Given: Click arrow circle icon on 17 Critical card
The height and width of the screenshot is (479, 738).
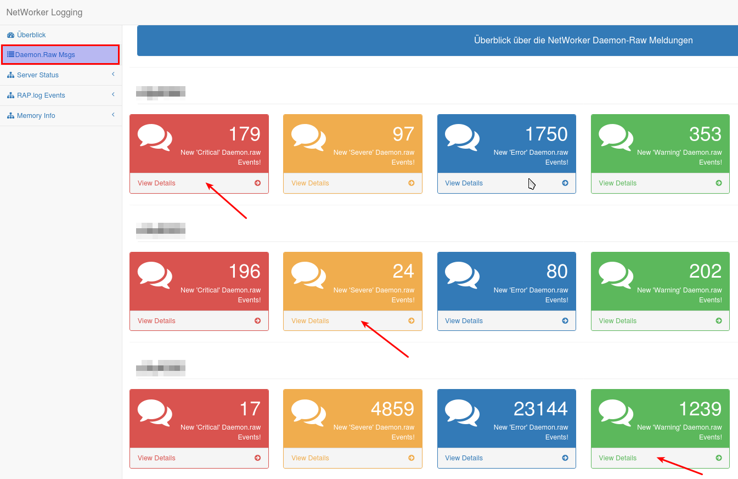Looking at the screenshot, I should point(258,458).
